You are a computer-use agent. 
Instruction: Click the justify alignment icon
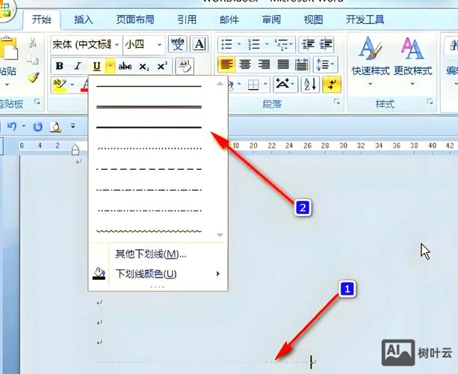[282, 64]
